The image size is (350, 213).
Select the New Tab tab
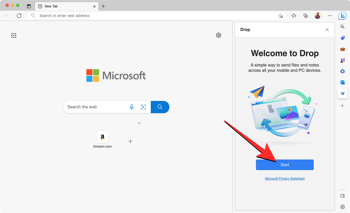[x=64, y=6]
